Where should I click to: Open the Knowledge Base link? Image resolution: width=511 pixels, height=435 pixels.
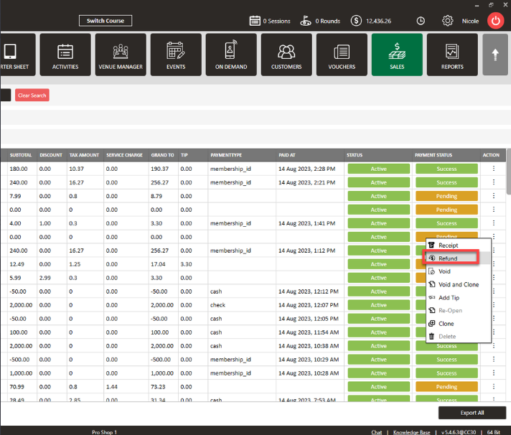click(x=411, y=432)
